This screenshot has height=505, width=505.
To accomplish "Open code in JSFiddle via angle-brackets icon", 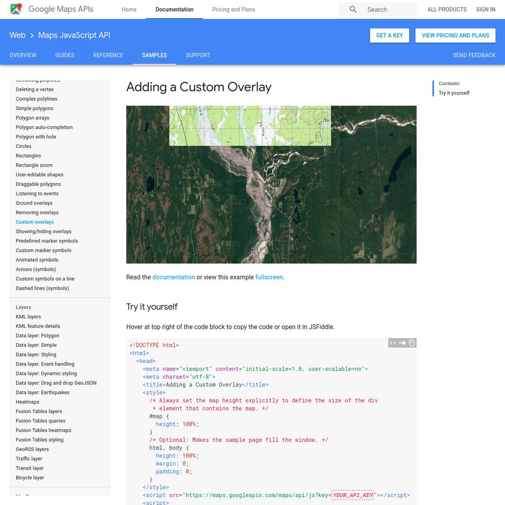I will (392, 343).
